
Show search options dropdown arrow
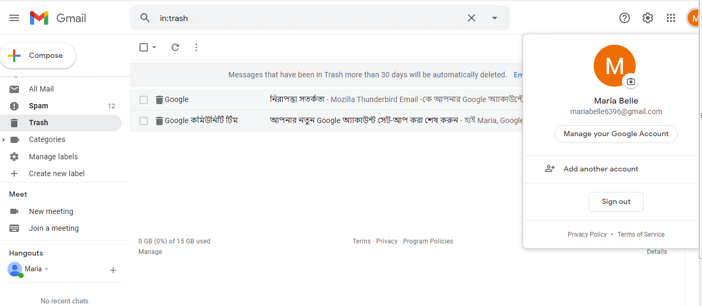(495, 18)
